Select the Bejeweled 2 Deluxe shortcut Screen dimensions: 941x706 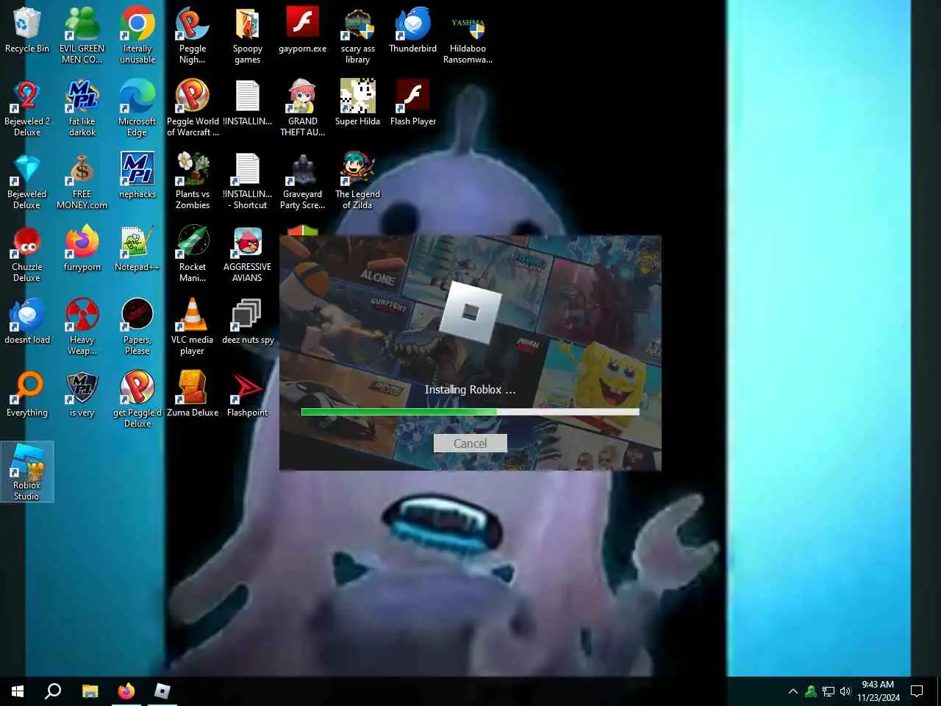tap(27, 108)
